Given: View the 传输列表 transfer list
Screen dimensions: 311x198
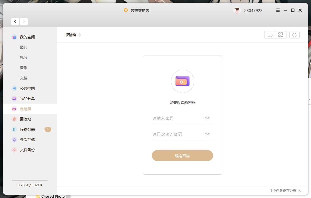Looking at the screenshot, I should pos(27,129).
